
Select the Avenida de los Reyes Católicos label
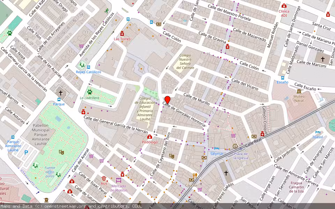(97, 34)
